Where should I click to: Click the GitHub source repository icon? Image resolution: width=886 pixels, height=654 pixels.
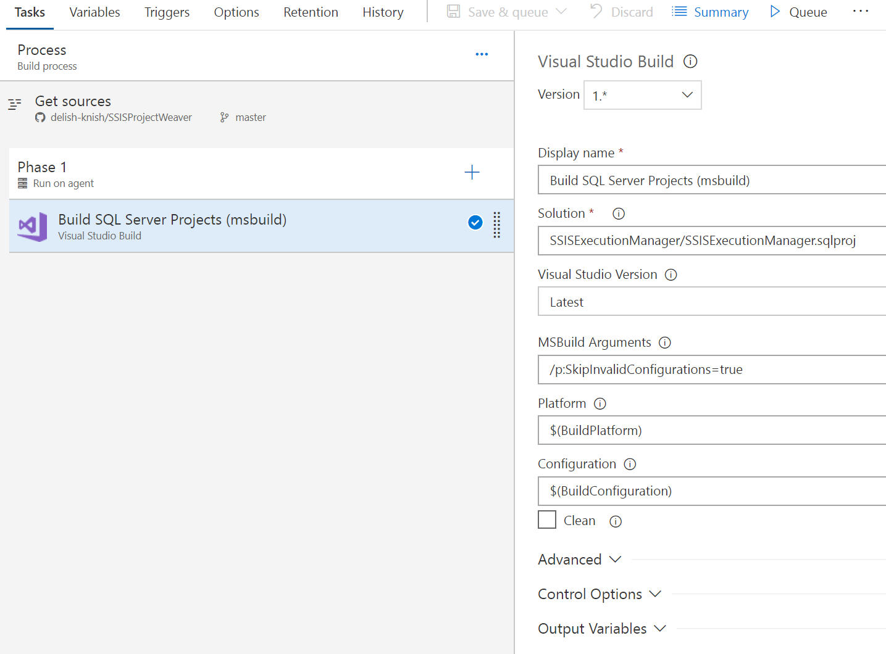(x=40, y=117)
